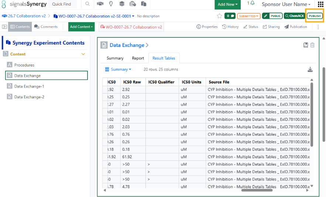Click the table's horizontal scrollbar thumb

(x=257, y=190)
